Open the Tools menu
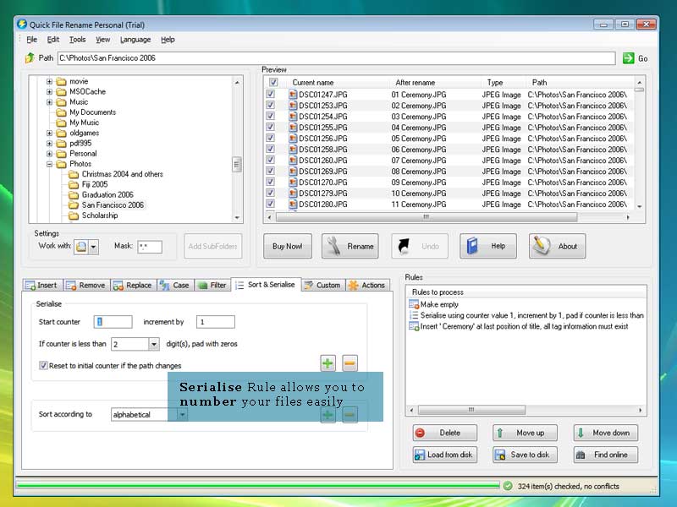Image resolution: width=677 pixels, height=507 pixels. pyautogui.click(x=77, y=40)
